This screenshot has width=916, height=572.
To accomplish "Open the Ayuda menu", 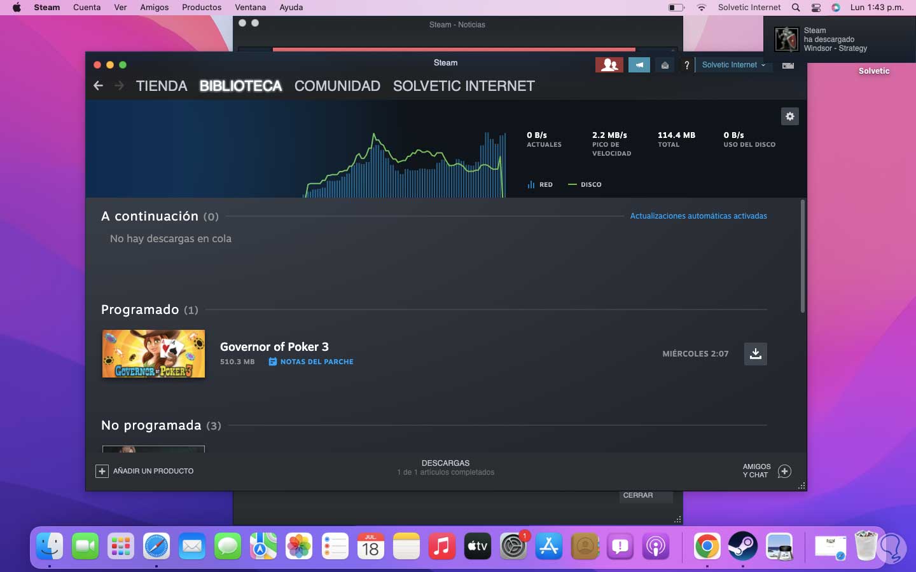I will [x=291, y=8].
